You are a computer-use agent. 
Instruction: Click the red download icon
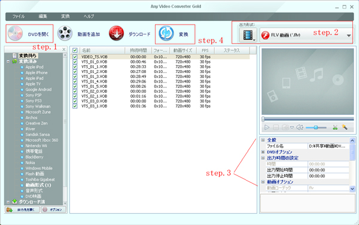point(116,34)
